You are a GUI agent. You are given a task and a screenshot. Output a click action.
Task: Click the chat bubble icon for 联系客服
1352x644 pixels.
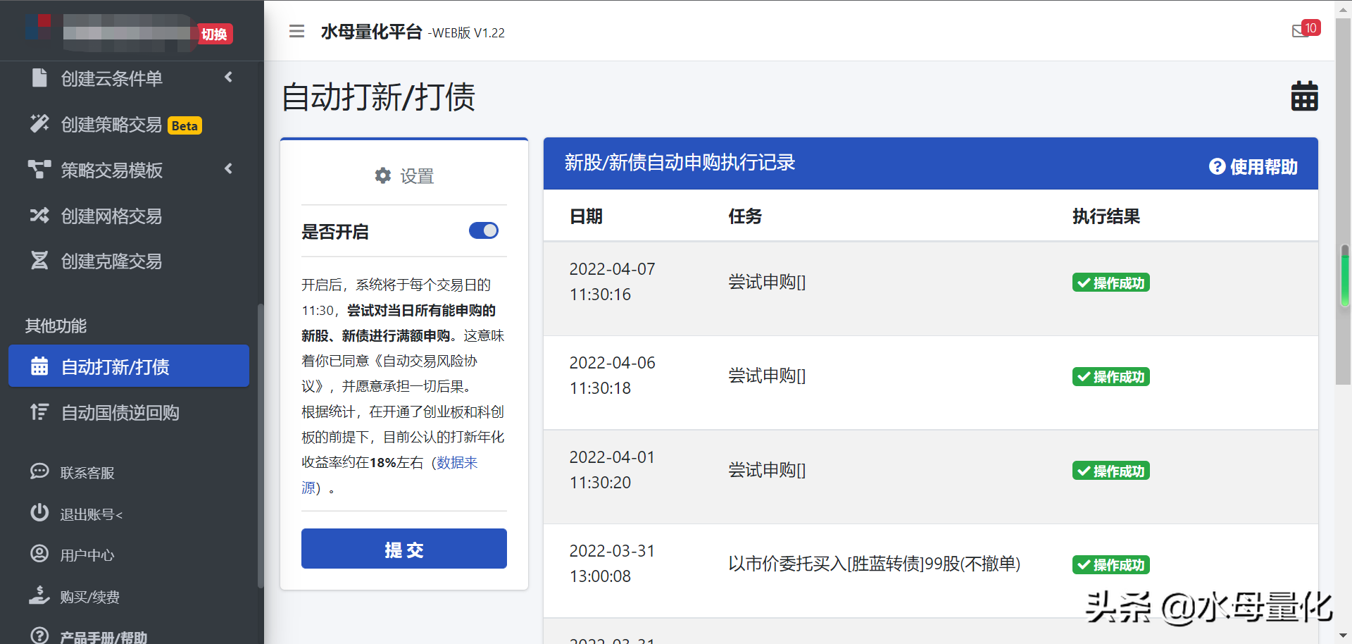39,471
